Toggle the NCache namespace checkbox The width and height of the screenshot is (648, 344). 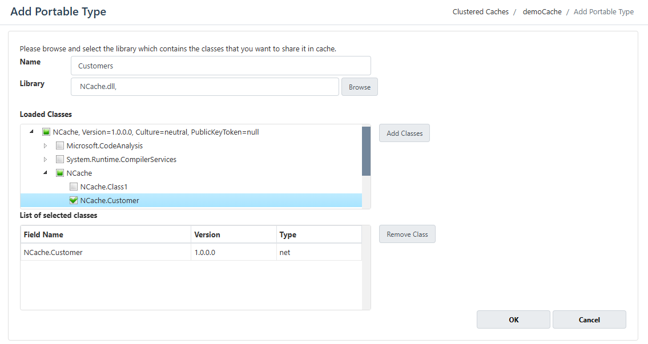[60, 173]
